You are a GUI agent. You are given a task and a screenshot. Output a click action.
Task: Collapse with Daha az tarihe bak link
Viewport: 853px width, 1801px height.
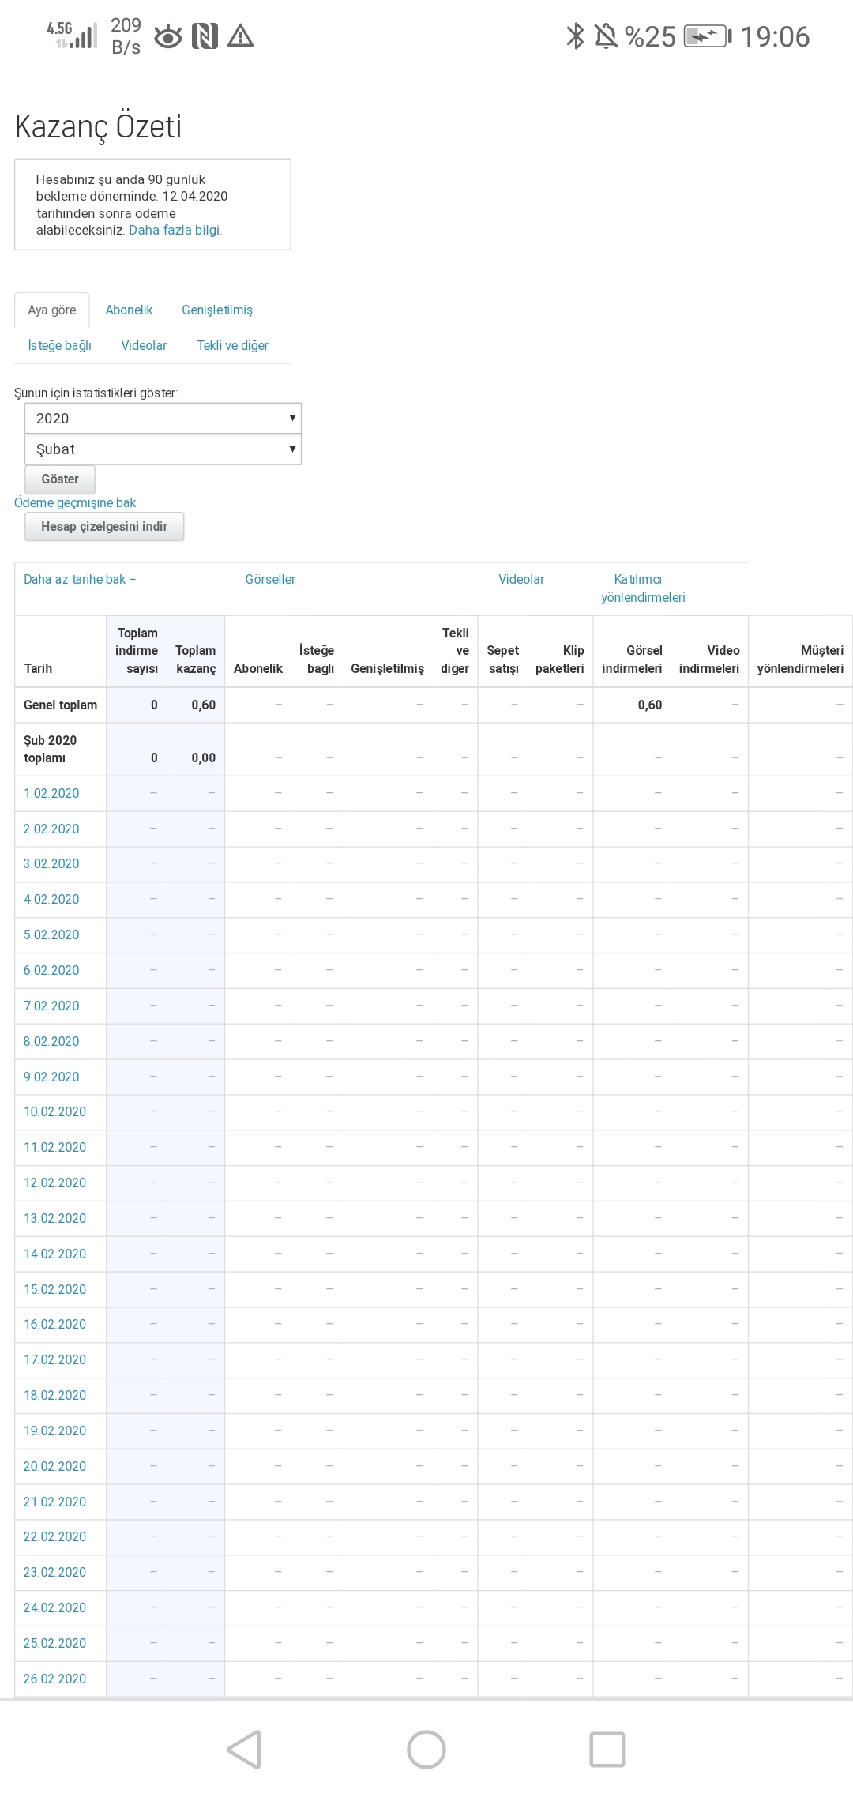(x=80, y=579)
